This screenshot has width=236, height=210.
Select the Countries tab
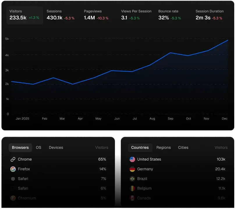[x=140, y=147]
